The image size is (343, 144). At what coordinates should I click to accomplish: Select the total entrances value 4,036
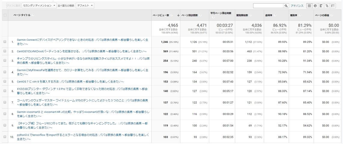257,25
